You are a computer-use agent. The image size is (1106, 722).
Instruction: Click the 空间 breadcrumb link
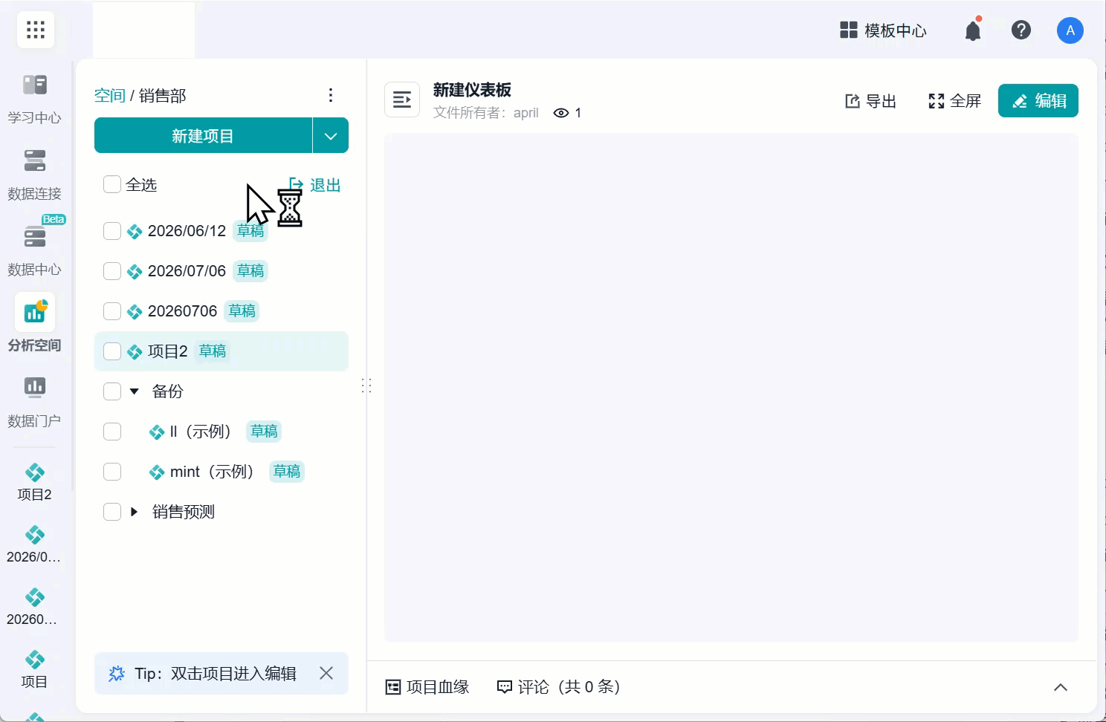point(110,95)
